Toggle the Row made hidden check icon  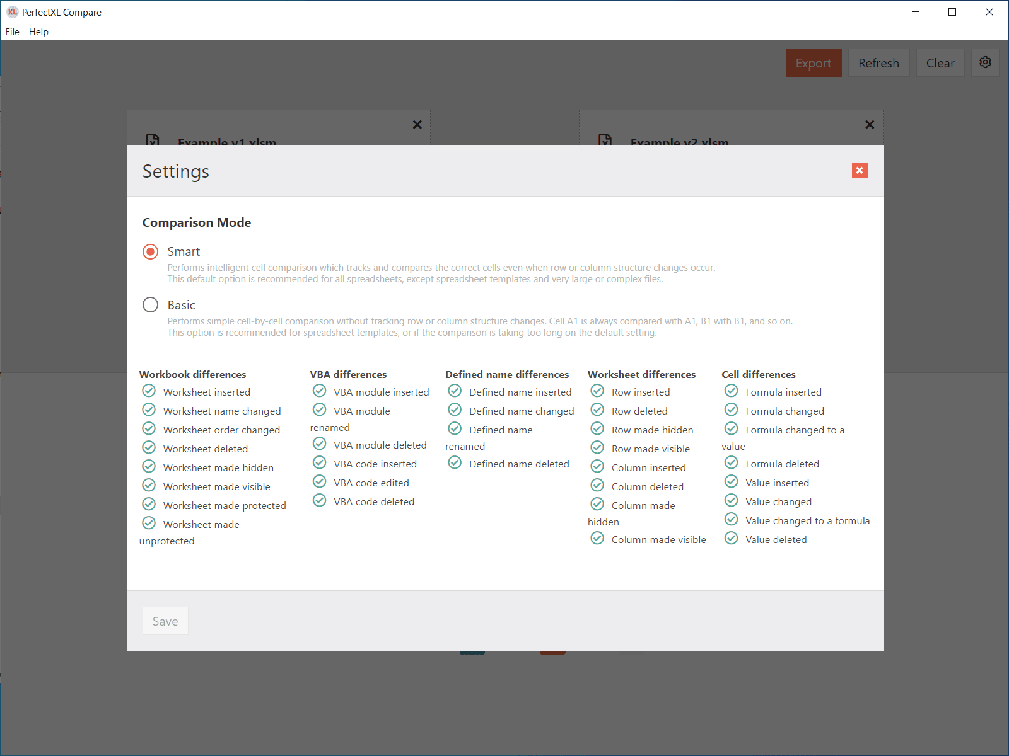coord(597,429)
